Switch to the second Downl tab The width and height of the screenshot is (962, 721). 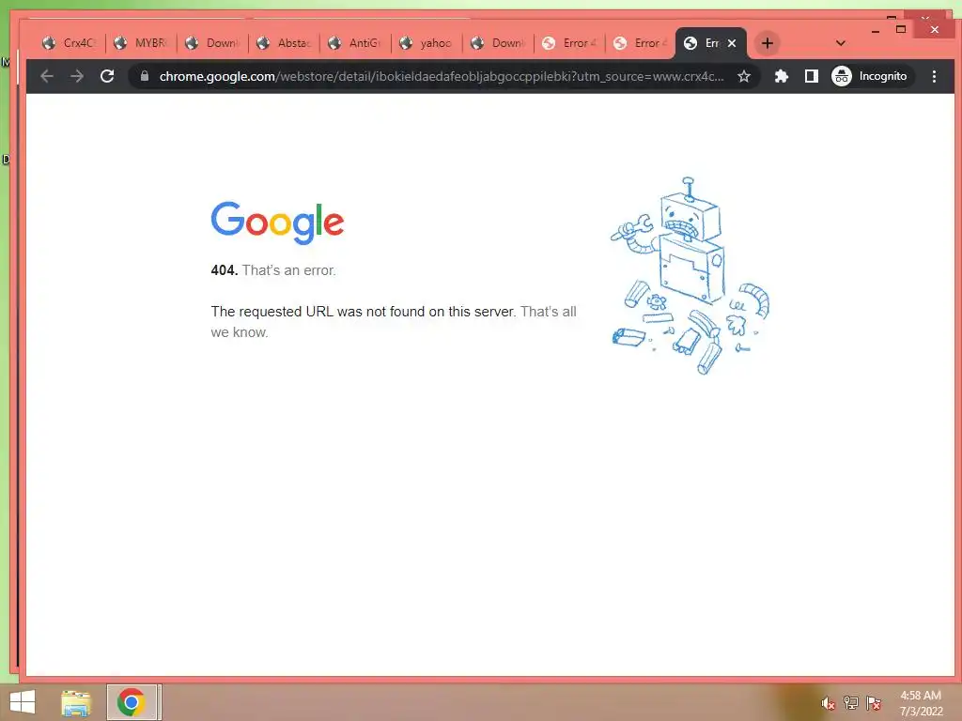point(498,43)
